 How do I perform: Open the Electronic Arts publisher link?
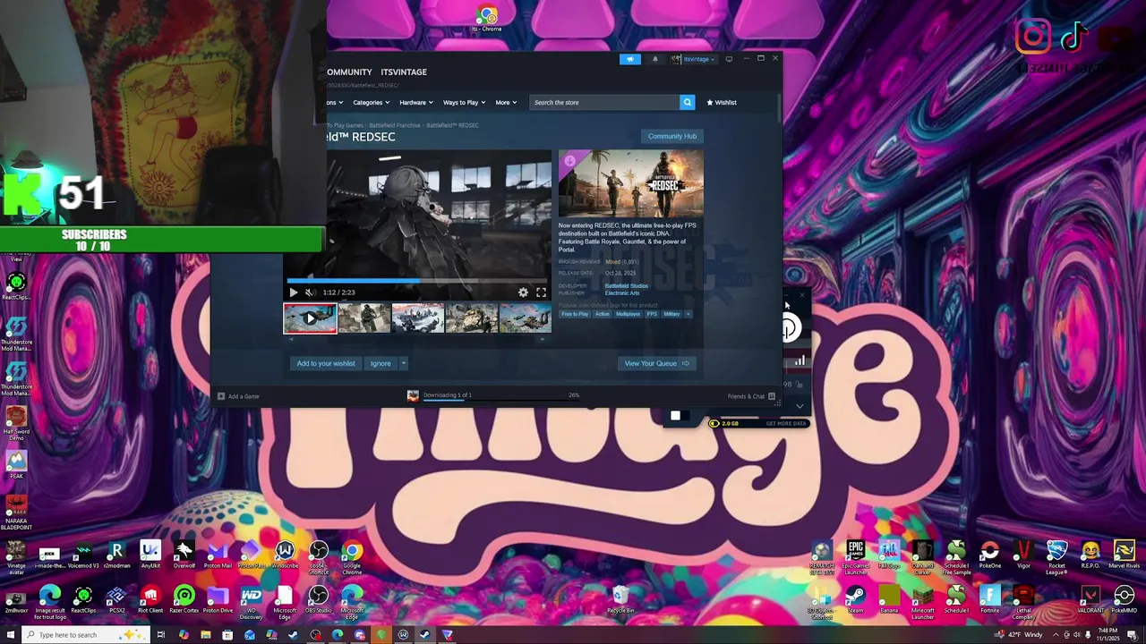621,293
